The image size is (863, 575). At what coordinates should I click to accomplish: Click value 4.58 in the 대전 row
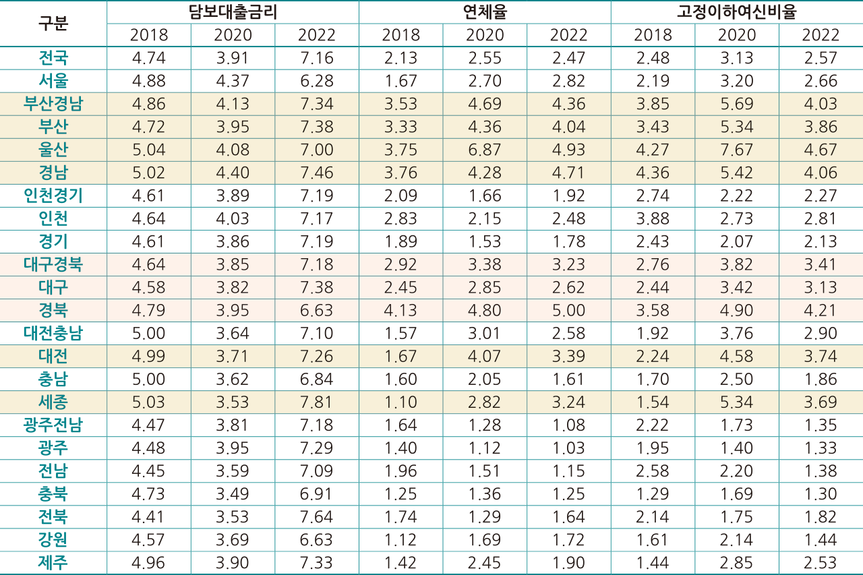tap(737, 356)
